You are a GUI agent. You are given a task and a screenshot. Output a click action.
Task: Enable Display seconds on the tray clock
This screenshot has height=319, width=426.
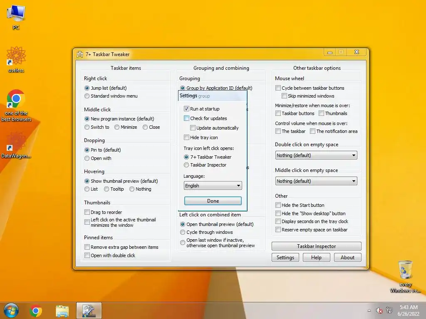(278, 222)
